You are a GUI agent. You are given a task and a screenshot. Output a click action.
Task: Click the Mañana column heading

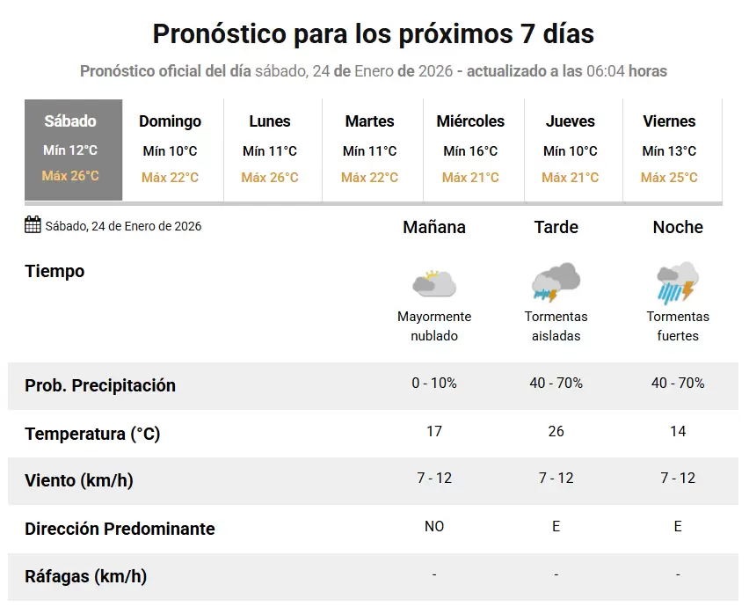(434, 227)
